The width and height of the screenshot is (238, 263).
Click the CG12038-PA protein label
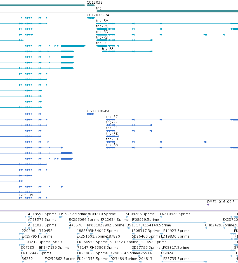click(x=98, y=111)
